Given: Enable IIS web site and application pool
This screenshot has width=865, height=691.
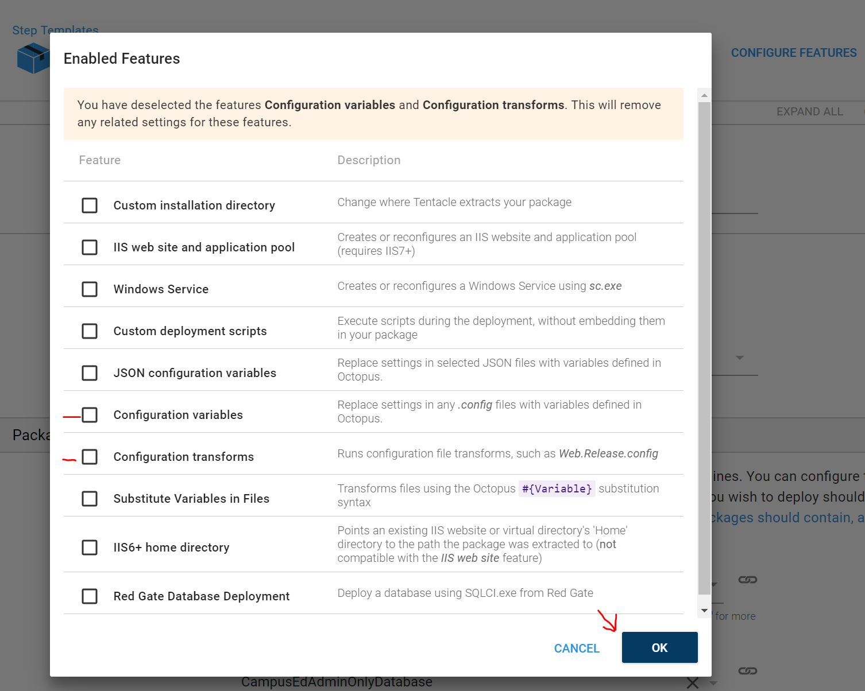Looking at the screenshot, I should 90,247.
